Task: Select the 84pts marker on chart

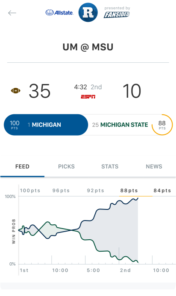Action: click(162, 191)
